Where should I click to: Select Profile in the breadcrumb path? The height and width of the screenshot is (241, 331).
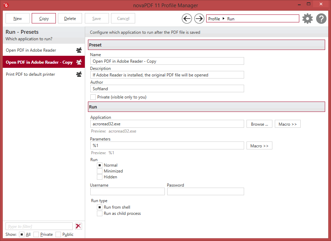214,19
